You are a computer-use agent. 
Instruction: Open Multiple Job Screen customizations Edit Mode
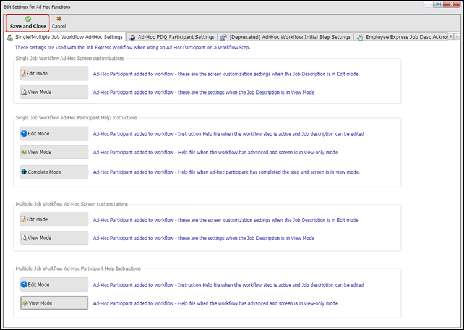54,219
